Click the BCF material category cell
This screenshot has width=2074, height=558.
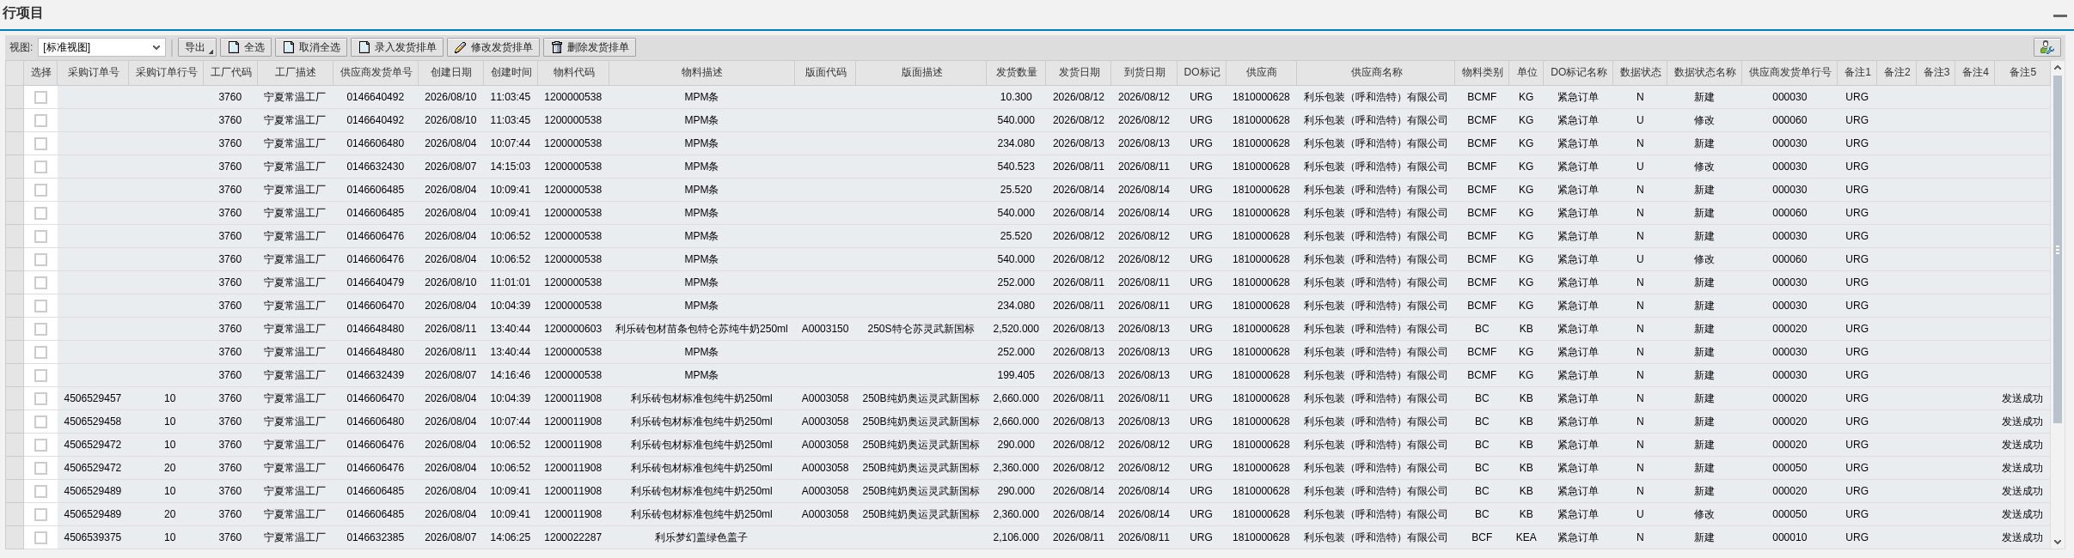[x=1482, y=537]
